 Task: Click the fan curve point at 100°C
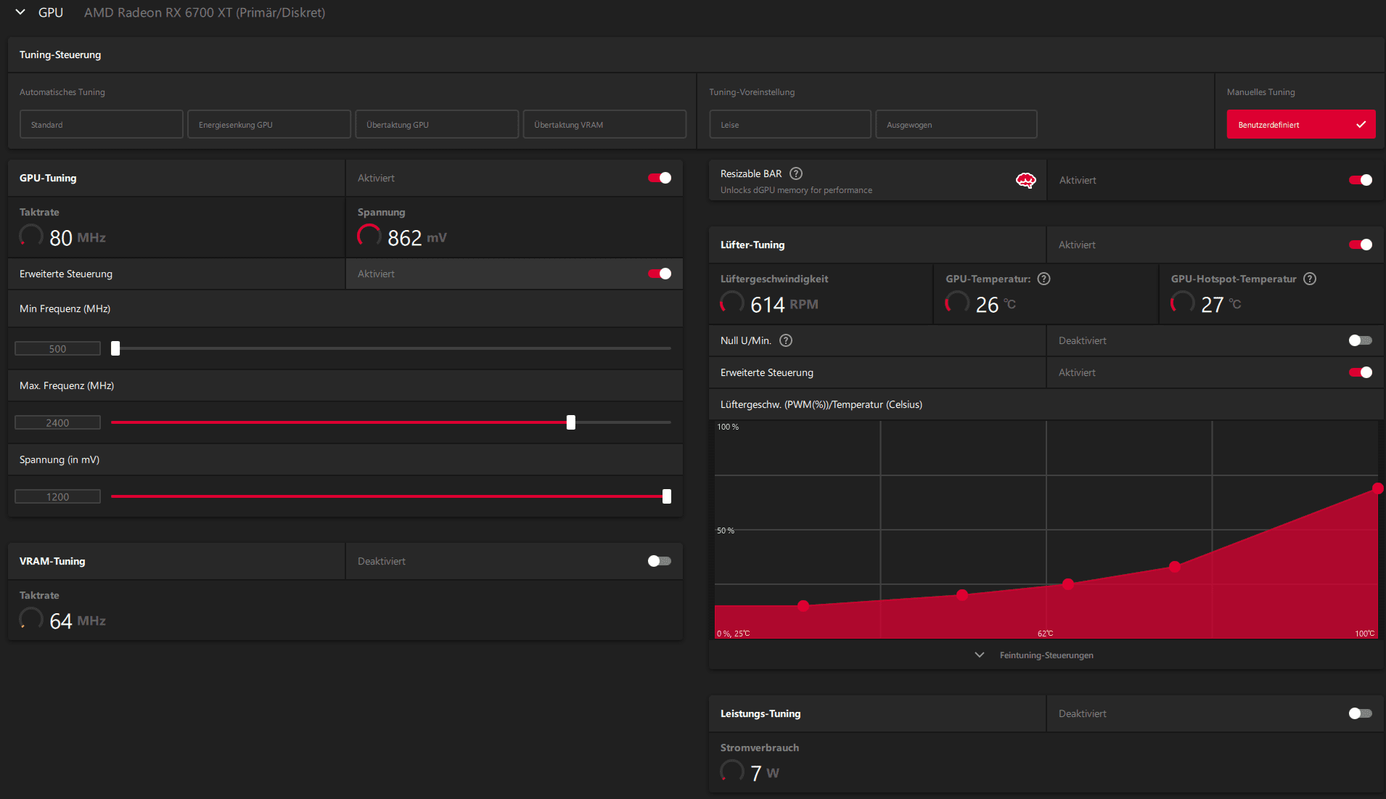pyautogui.click(x=1378, y=488)
